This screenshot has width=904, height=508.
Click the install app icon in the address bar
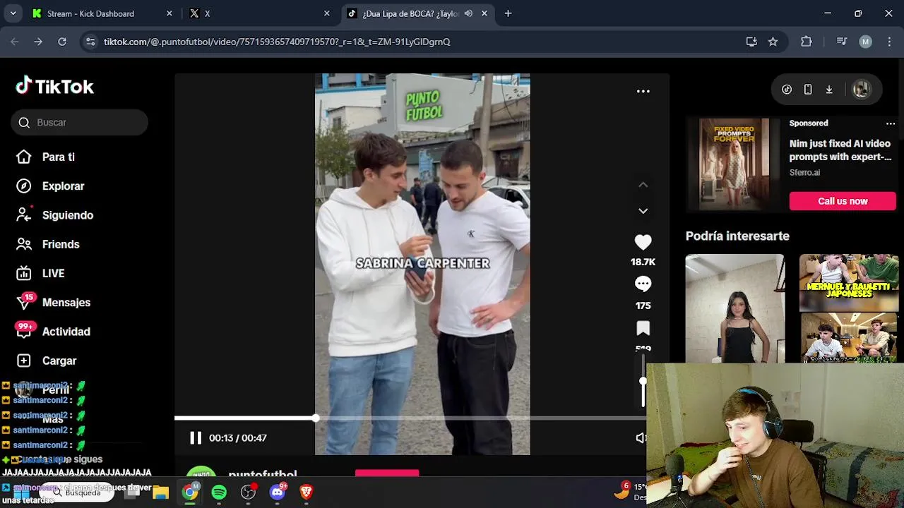[x=751, y=42]
